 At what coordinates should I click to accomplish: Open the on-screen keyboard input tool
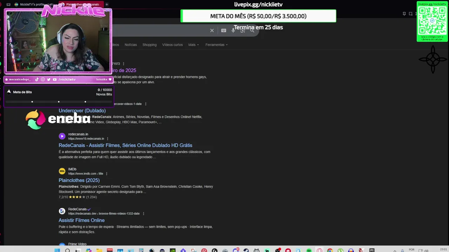(x=224, y=30)
